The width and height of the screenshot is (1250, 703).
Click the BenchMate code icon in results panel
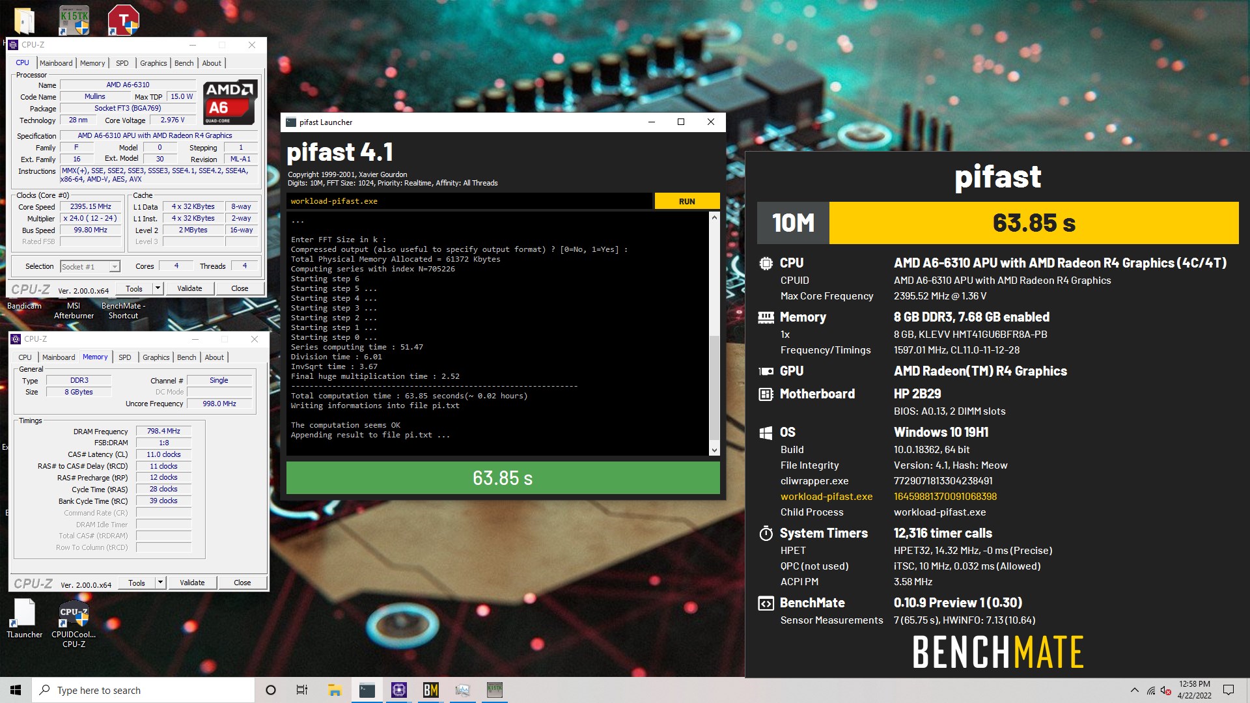tap(766, 603)
